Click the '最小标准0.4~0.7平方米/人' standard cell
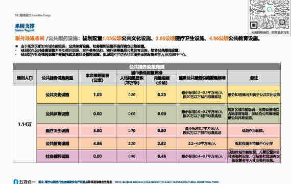 202,156
